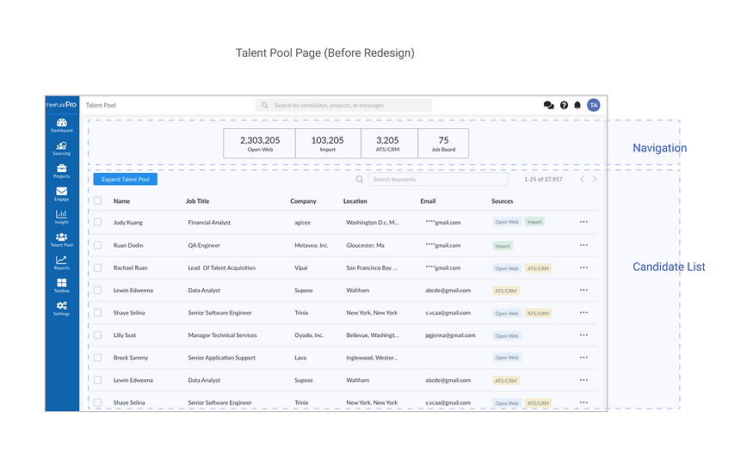Focus the top candidates search bar
The width and height of the screenshot is (747, 473).
click(x=344, y=105)
